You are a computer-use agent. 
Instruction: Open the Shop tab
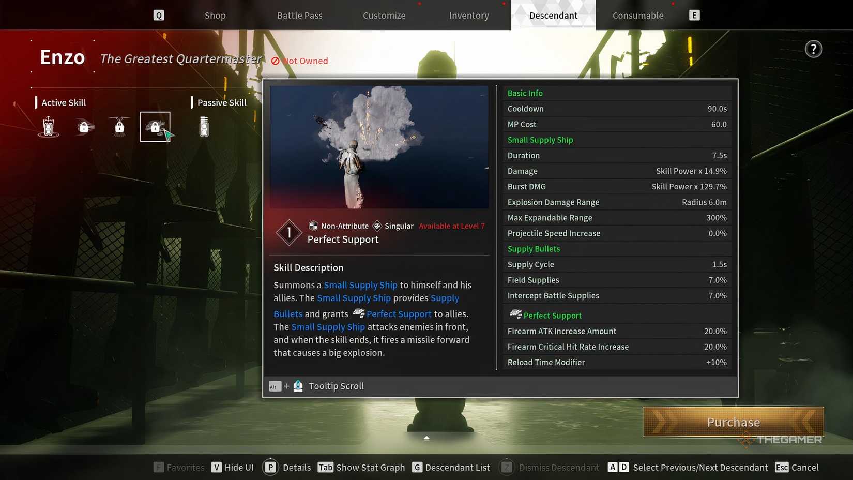coord(215,16)
